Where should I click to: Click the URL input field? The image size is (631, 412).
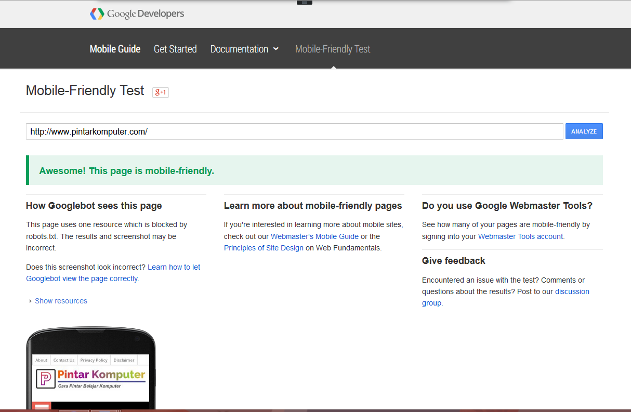click(295, 131)
